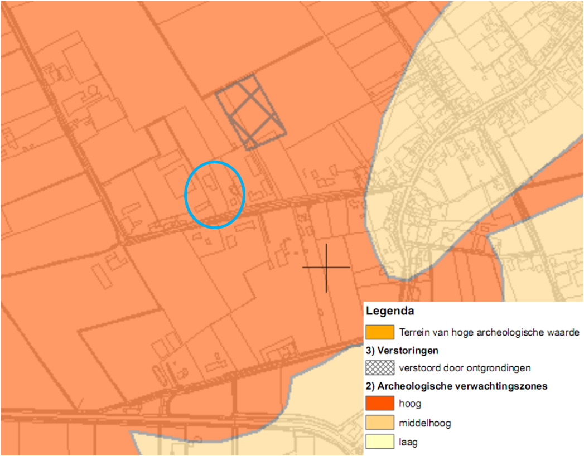
Task: Click the red-orange 'hoog' legend swatch
Action: (379, 403)
